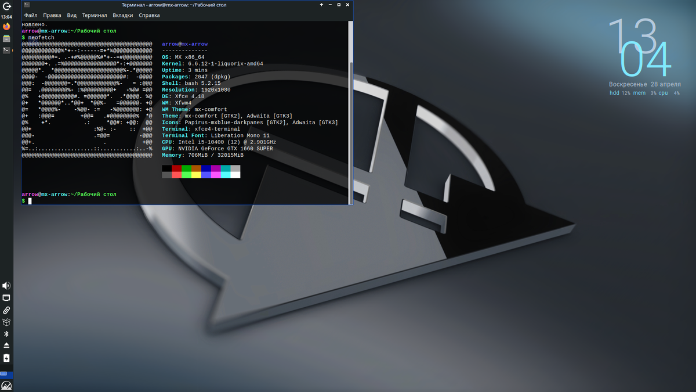Open MX Updater package box icon
This screenshot has width=696, height=392.
tap(6, 323)
